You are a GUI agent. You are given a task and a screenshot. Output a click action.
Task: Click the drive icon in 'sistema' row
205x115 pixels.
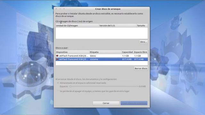point(57,59)
